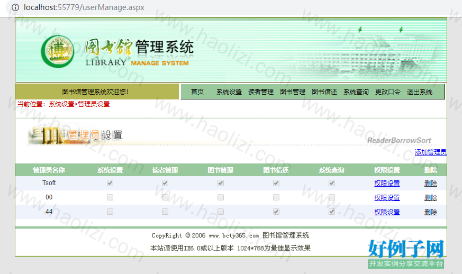
Task: Click the 权限设置 column header
Action: click(x=387, y=170)
